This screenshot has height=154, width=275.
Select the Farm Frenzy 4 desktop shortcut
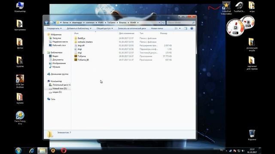click(x=20, y=118)
